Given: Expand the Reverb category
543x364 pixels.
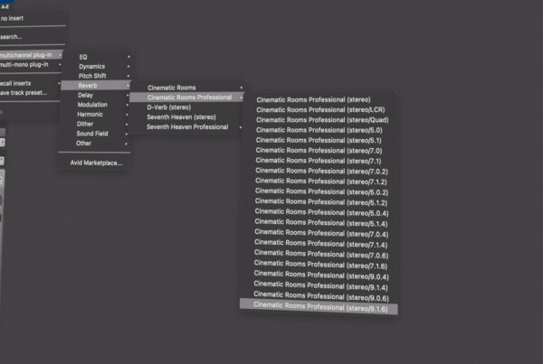Looking at the screenshot, I should [x=96, y=86].
